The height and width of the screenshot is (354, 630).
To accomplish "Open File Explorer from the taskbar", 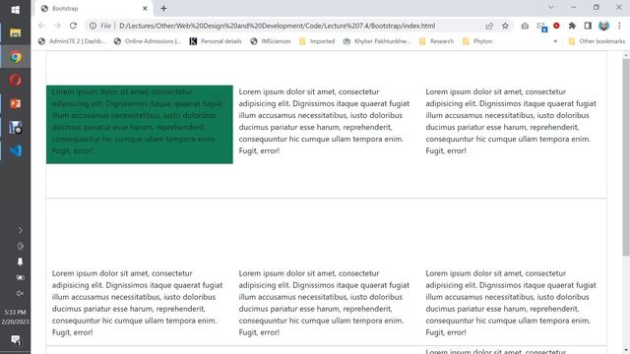I will tap(16, 32).
